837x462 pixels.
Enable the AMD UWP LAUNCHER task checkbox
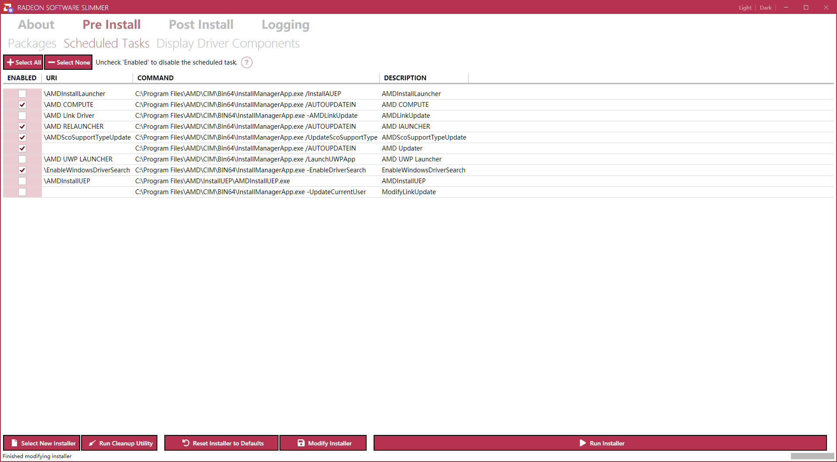coord(22,159)
